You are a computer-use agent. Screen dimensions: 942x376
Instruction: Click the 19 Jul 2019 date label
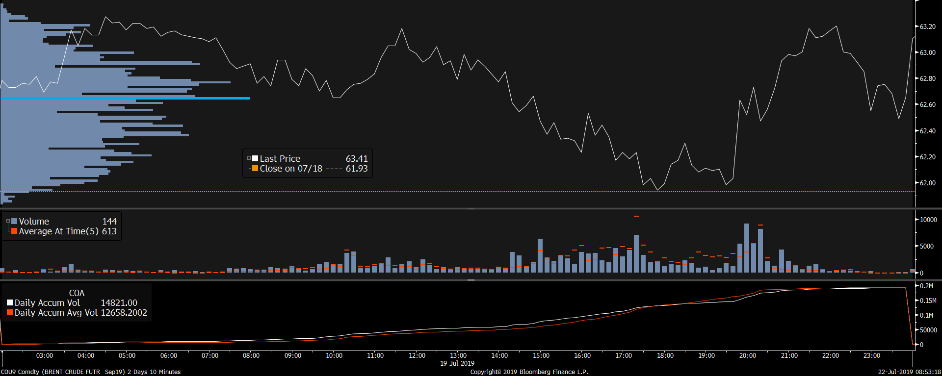[457, 363]
